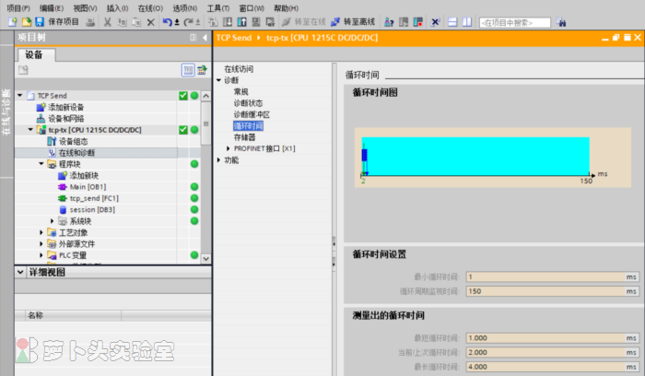
Task: Select session [DB3] data block
Action: [x=92, y=210]
